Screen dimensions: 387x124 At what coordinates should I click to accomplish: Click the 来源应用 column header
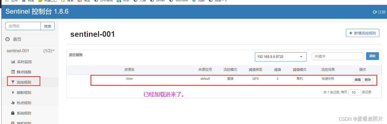click(205, 69)
